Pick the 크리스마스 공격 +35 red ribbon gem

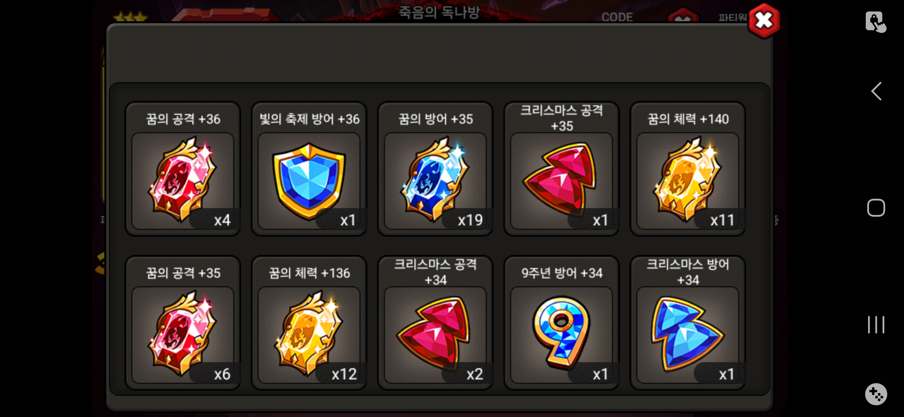coord(562,180)
